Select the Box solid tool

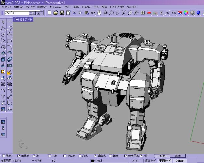(x=3, y=60)
